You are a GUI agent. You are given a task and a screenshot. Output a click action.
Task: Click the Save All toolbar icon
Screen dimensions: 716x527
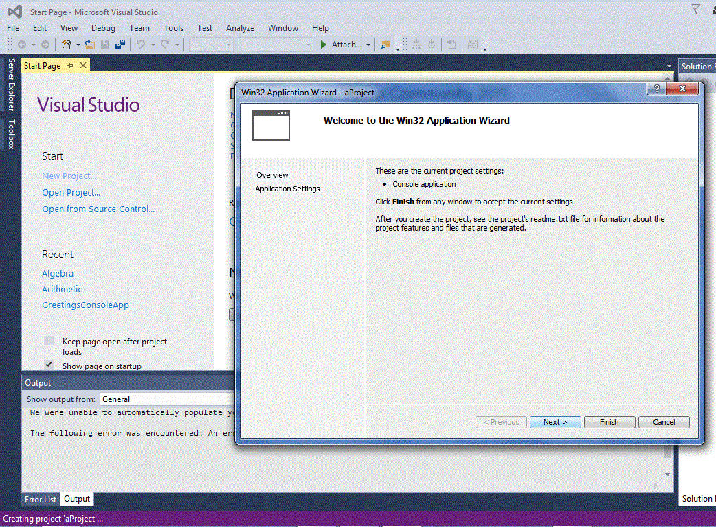click(122, 44)
